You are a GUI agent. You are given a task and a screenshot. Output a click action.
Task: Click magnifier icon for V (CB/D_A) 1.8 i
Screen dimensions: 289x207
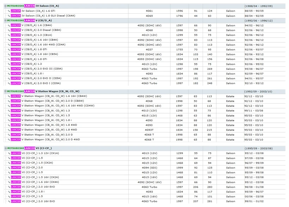coord(9,74)
